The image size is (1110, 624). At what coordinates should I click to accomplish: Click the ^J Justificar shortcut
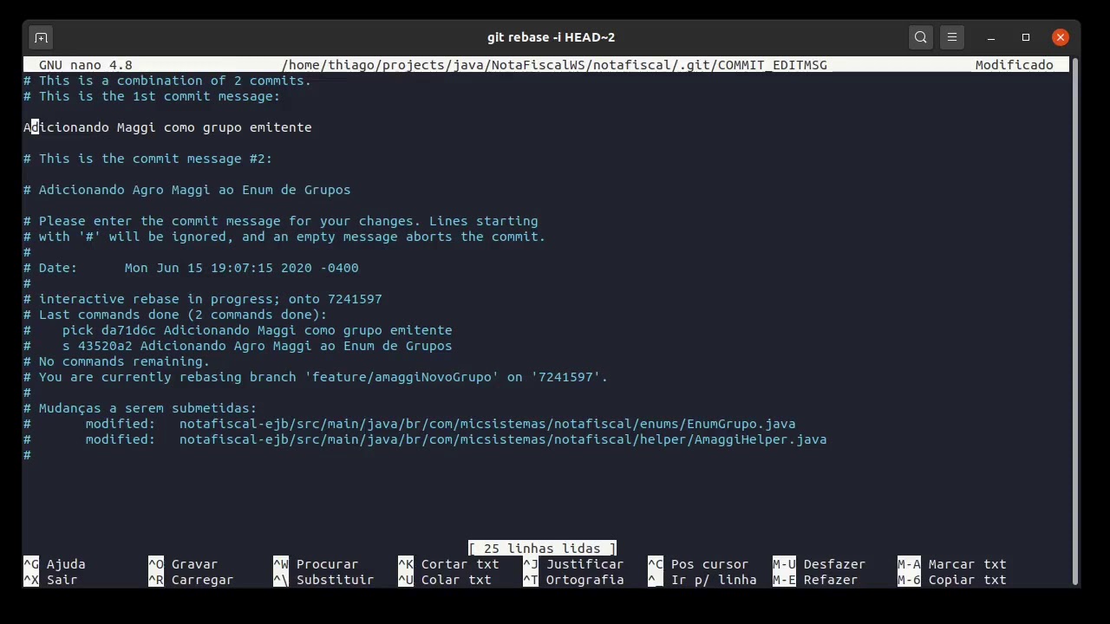coord(573,564)
